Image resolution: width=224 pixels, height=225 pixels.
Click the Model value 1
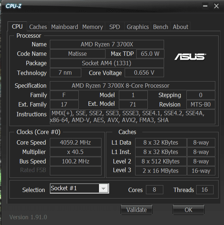click(x=133, y=95)
